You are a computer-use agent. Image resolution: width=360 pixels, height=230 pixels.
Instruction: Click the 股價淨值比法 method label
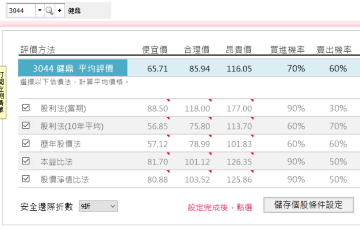tap(65, 180)
